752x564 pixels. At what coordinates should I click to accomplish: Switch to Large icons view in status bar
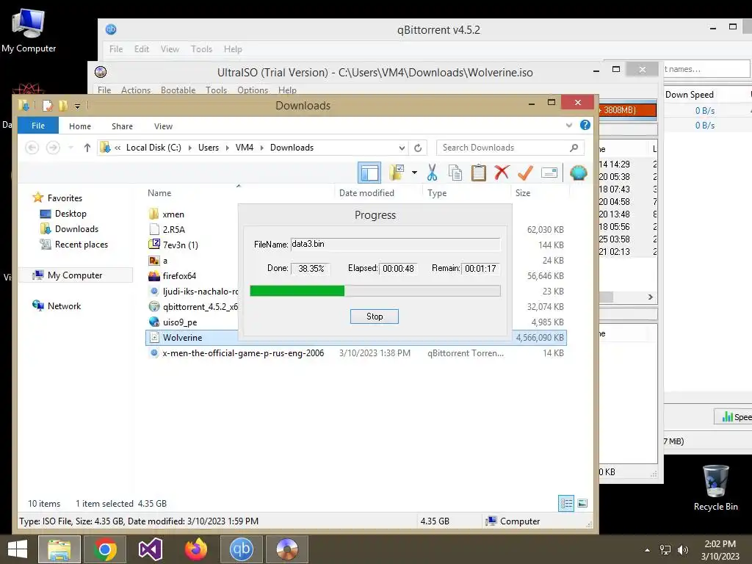[582, 504]
